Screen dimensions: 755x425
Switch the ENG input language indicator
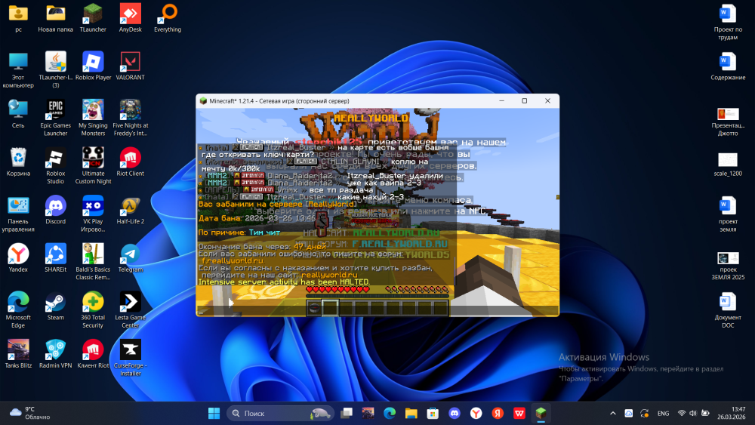[663, 413]
